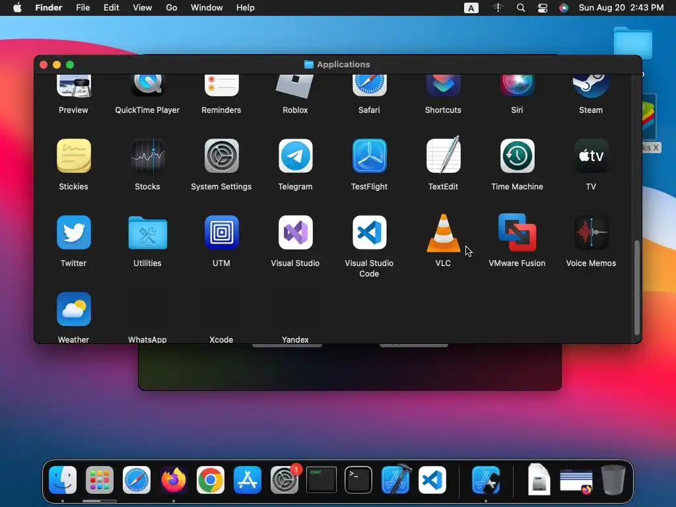Image resolution: width=676 pixels, height=507 pixels.
Task: Click the exec document icon in Dock
Action: [x=321, y=480]
